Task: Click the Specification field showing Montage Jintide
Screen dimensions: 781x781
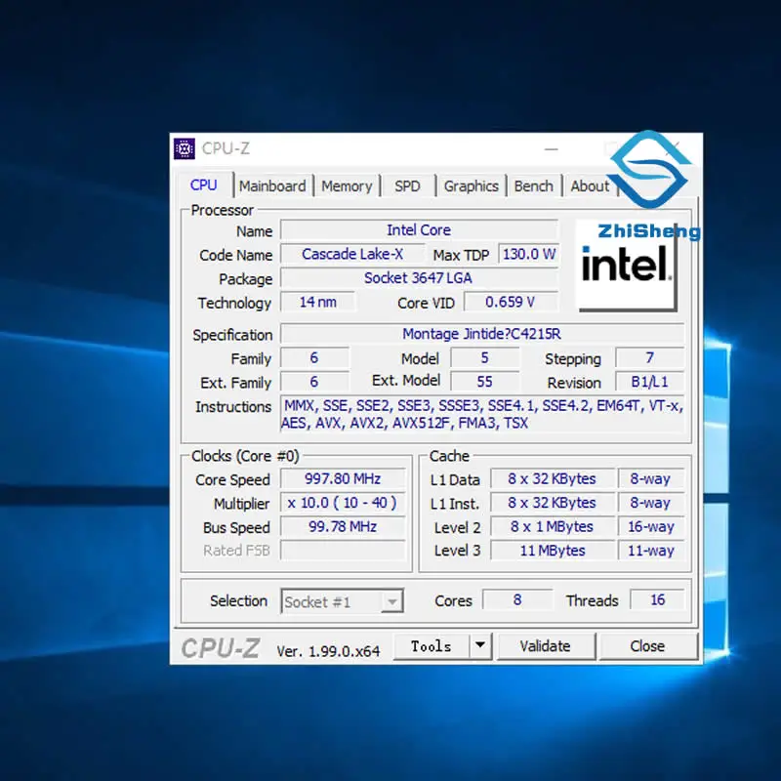Action: [x=481, y=334]
